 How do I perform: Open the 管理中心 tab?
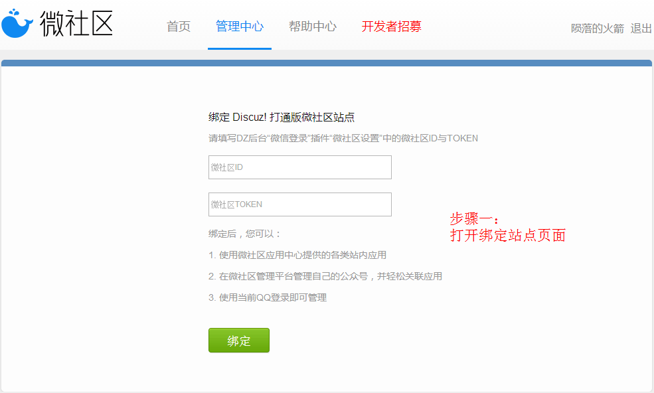(240, 27)
